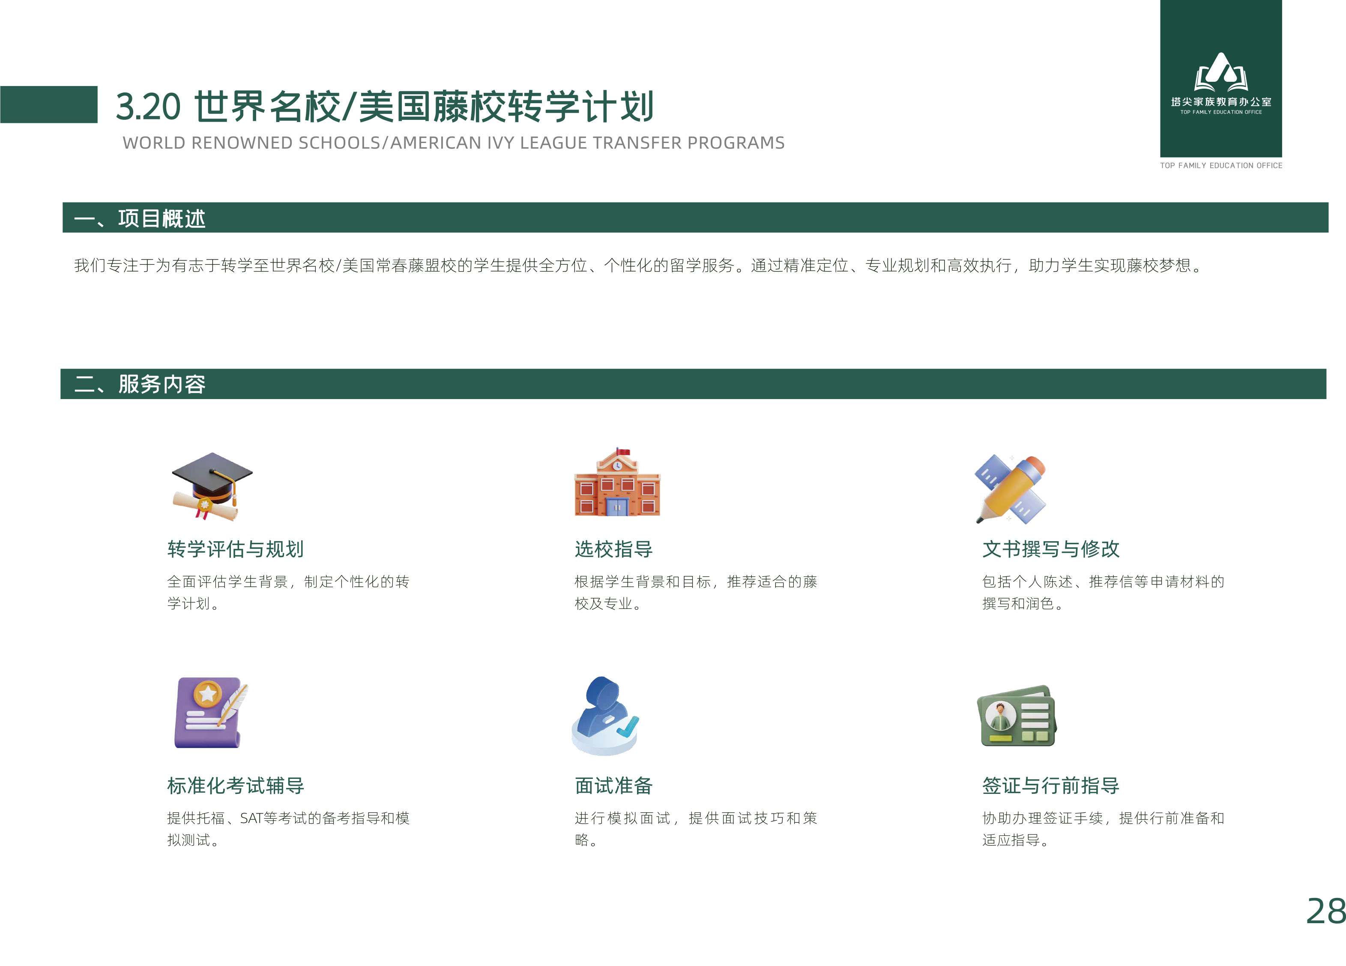Viewport: 1346px width, 966px height.
Task: Click the project overview paragraph text
Action: coord(637,265)
